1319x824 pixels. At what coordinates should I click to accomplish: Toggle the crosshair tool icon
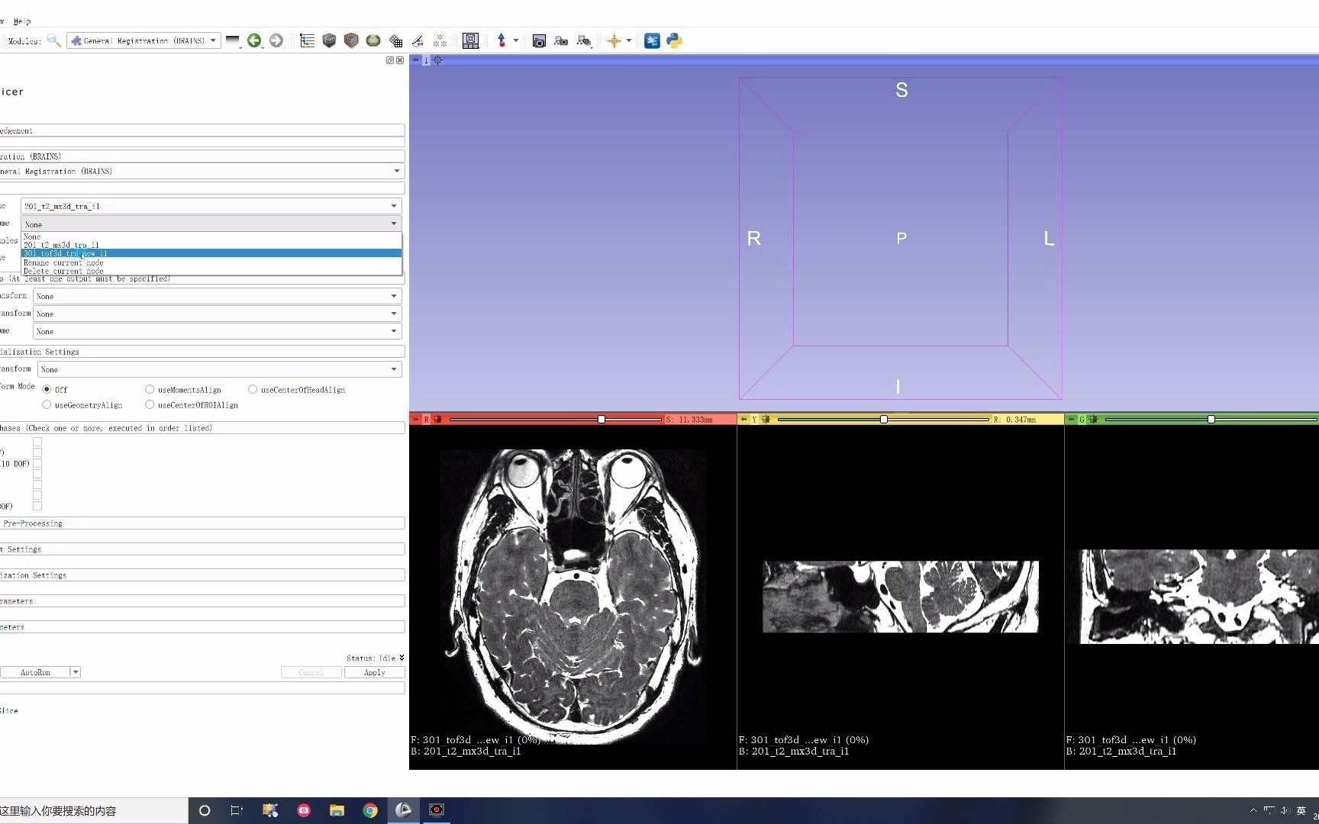[x=614, y=40]
